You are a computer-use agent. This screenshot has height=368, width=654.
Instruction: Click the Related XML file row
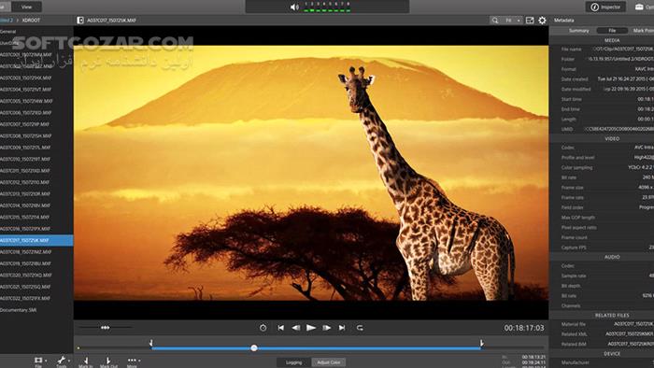click(607, 334)
